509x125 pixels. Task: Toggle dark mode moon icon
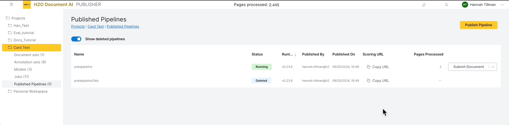tap(424, 4)
